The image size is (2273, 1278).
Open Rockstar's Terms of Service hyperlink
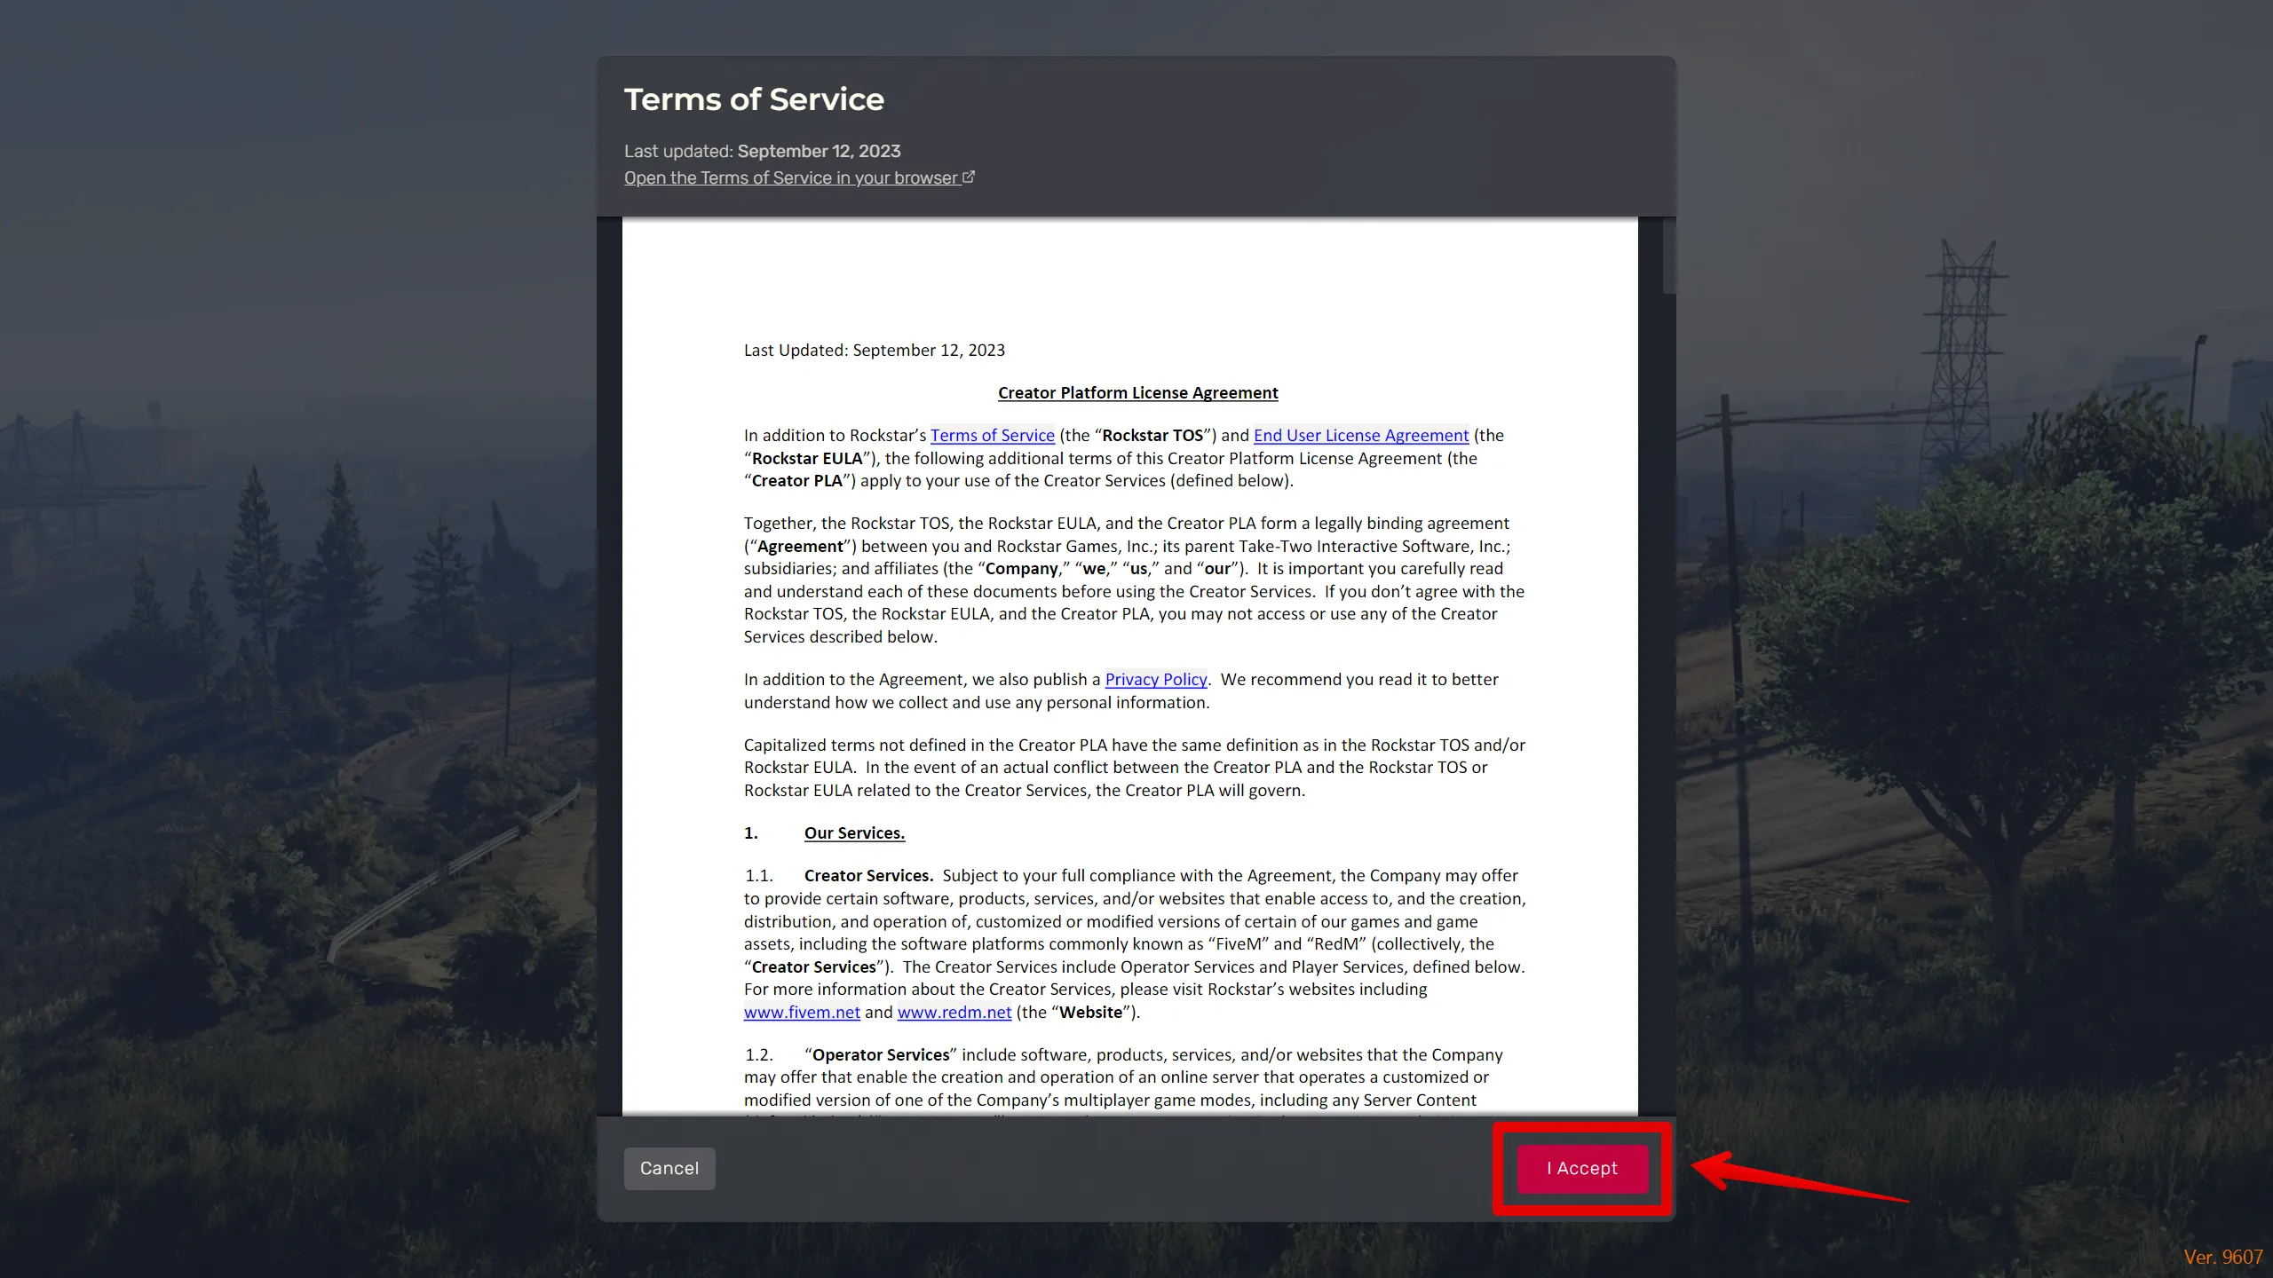point(992,436)
